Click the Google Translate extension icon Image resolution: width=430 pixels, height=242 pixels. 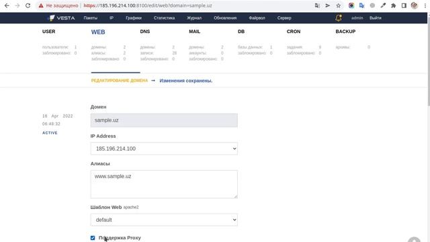(361, 5)
